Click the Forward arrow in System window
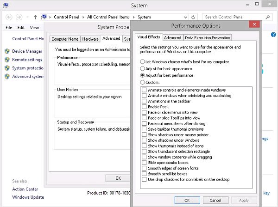Image resolution: width=278 pixels, height=207 pixels. tap(19, 17)
